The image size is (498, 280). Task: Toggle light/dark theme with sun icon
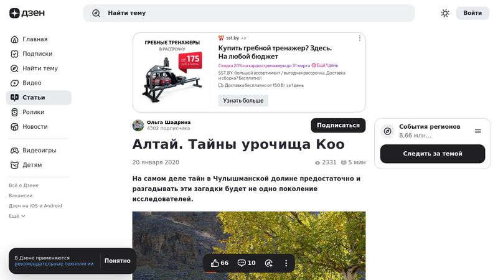click(445, 13)
